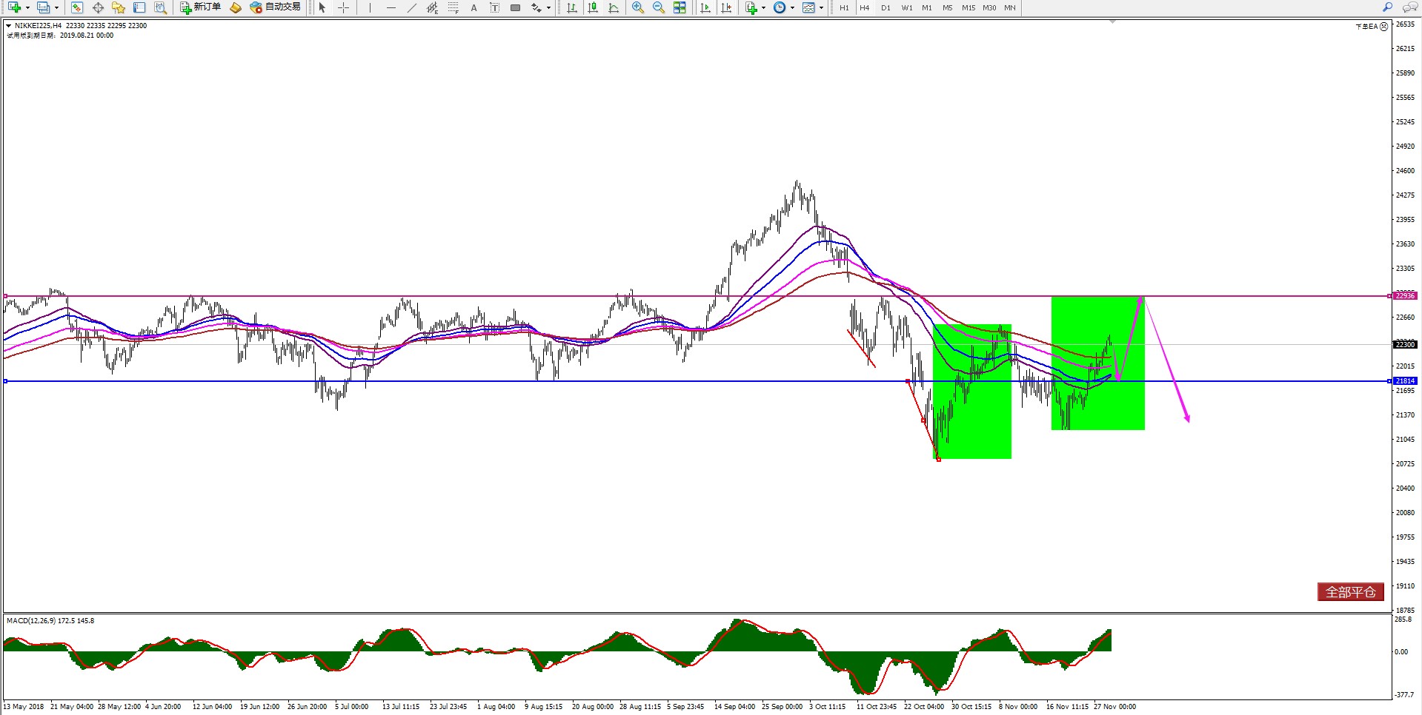This screenshot has width=1422, height=715.
Task: Expand the templates dropdown arrow
Action: point(821,8)
